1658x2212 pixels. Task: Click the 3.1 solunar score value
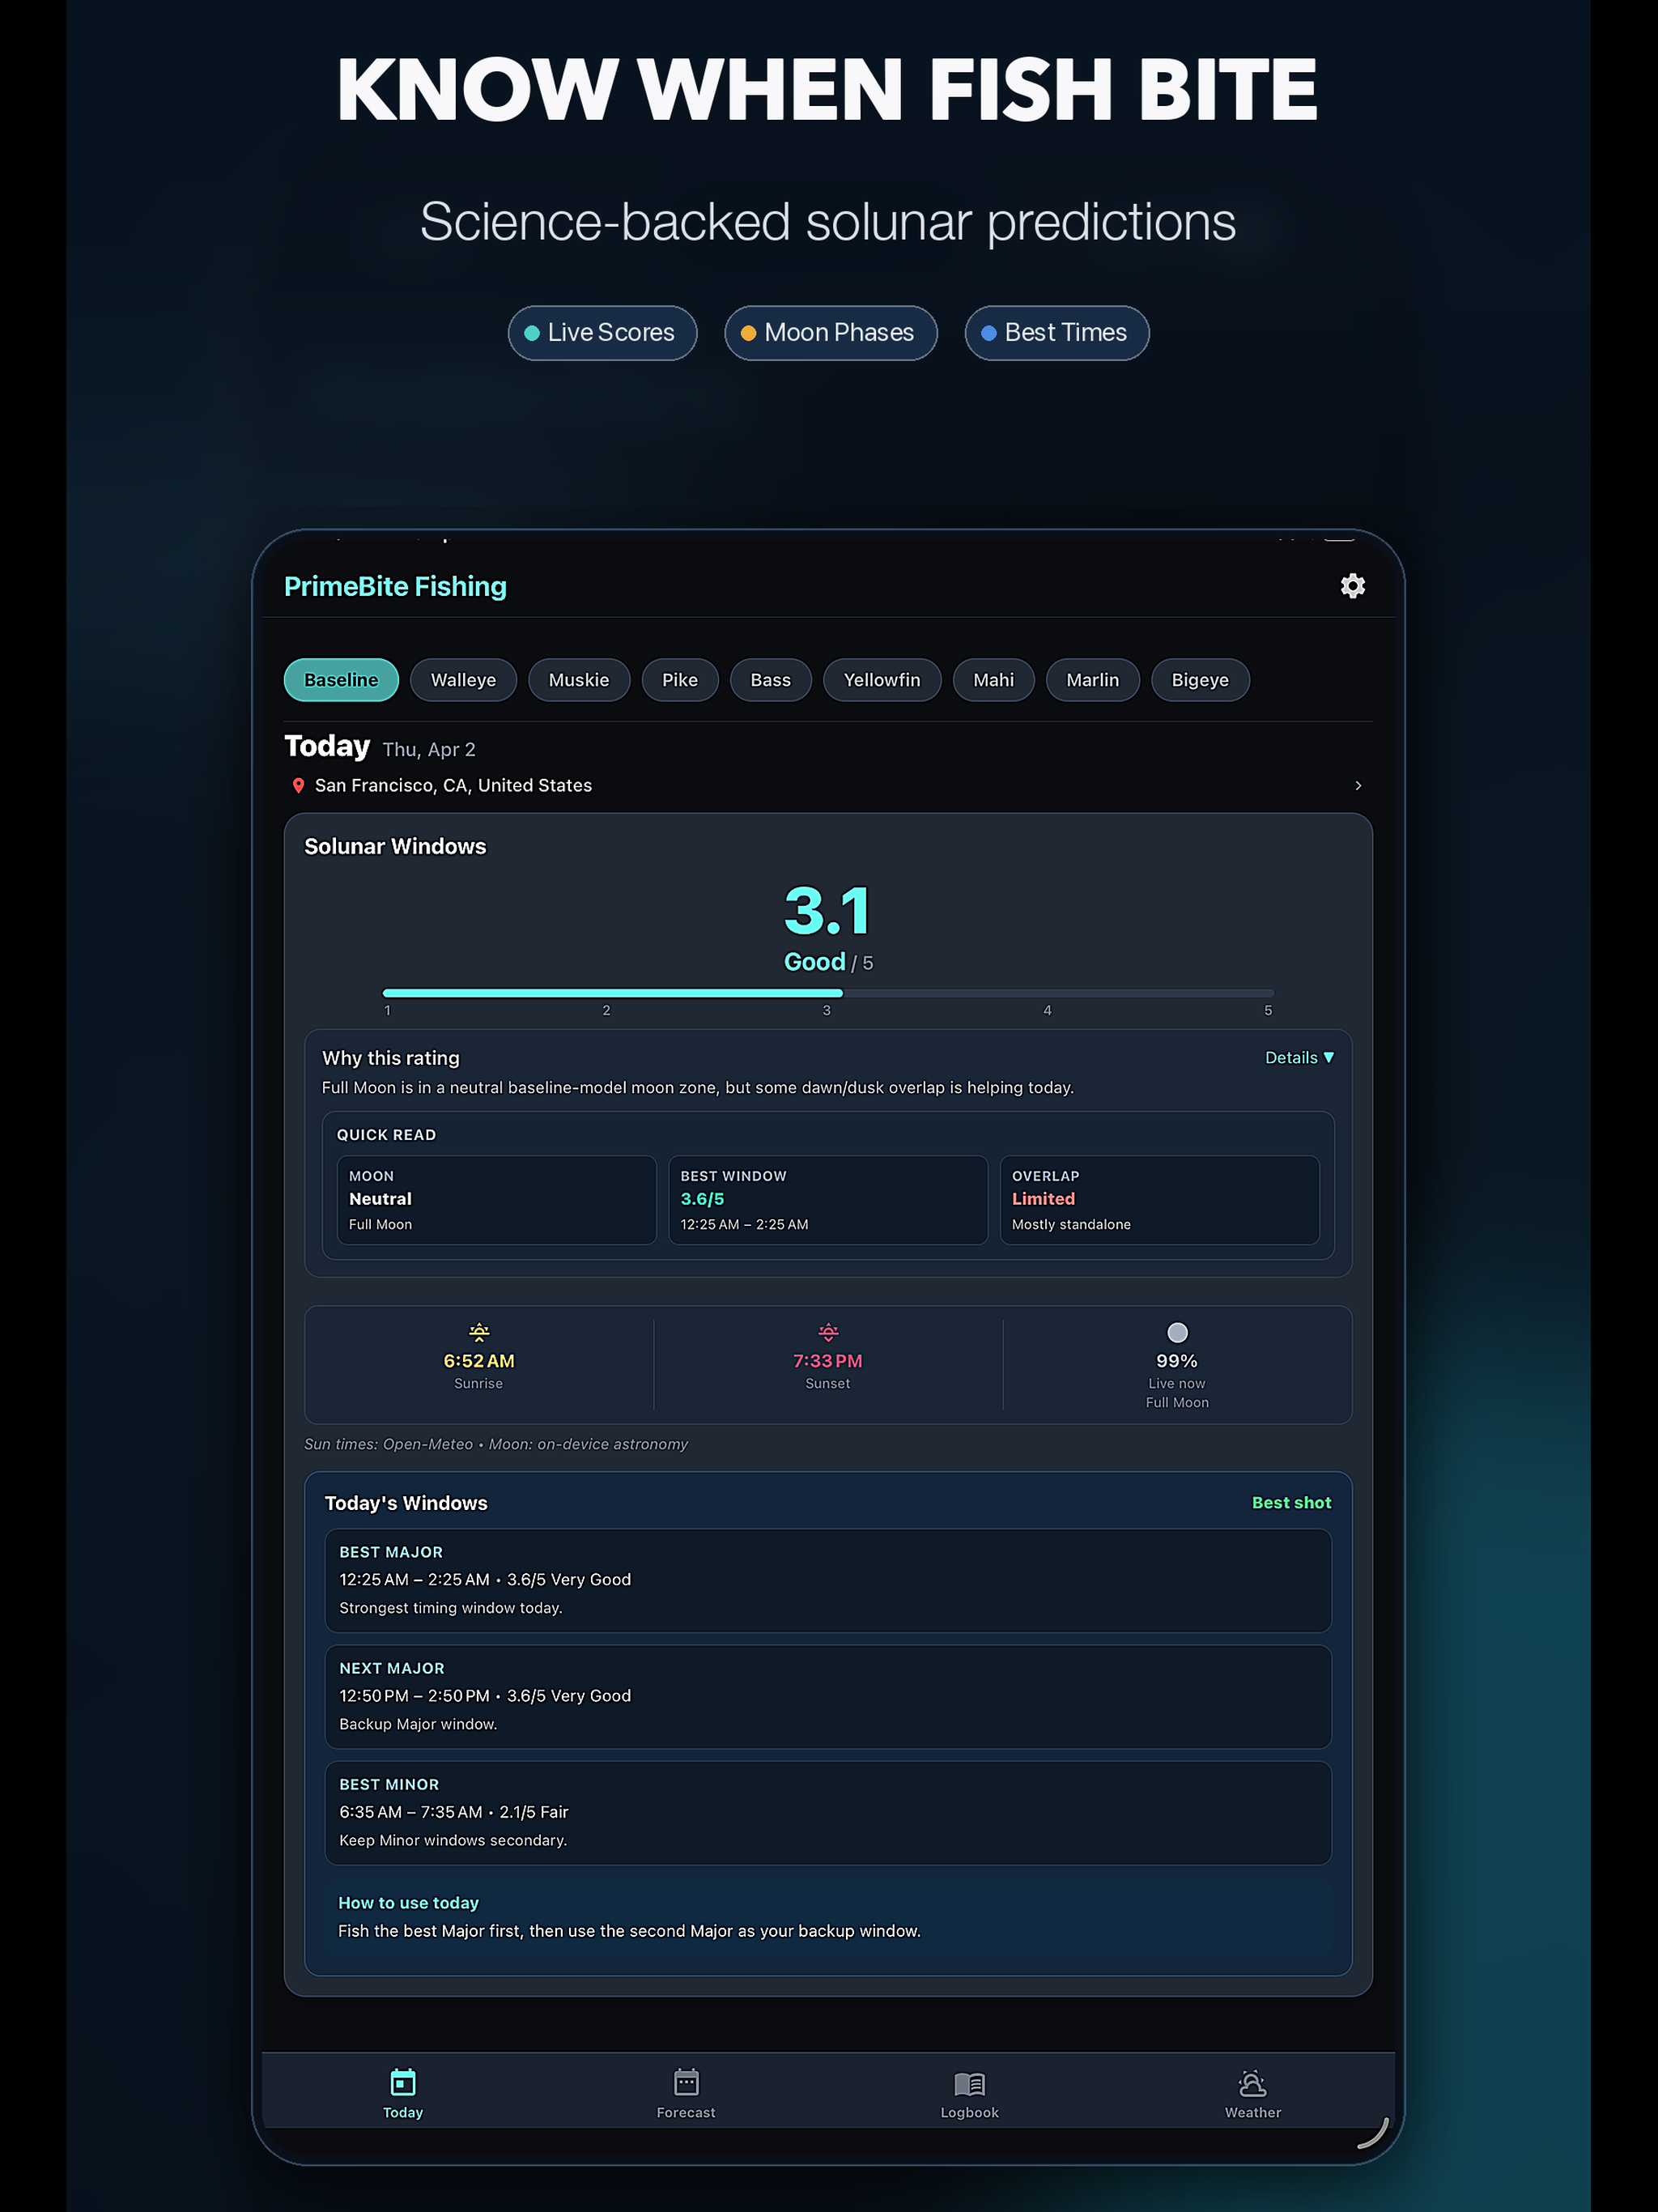pyautogui.click(x=827, y=910)
